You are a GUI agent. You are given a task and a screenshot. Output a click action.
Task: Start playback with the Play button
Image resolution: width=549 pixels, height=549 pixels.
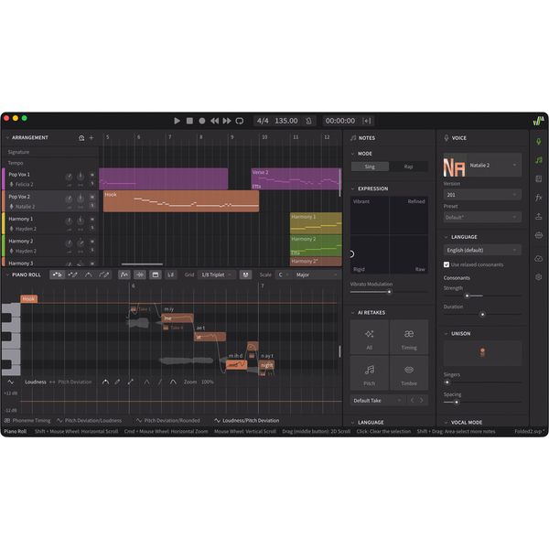coord(177,121)
